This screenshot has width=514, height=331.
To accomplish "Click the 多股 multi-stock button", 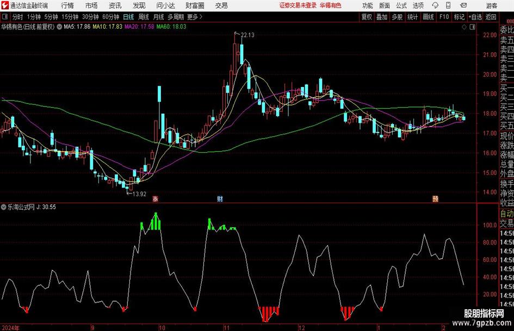I will click(397, 17).
